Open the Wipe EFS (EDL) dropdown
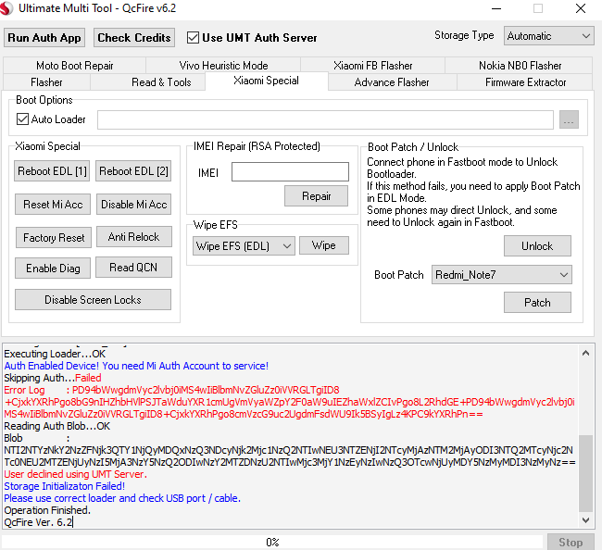 (244, 245)
